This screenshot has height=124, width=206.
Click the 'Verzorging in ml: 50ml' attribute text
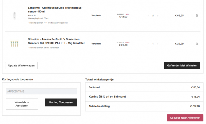point(38,18)
